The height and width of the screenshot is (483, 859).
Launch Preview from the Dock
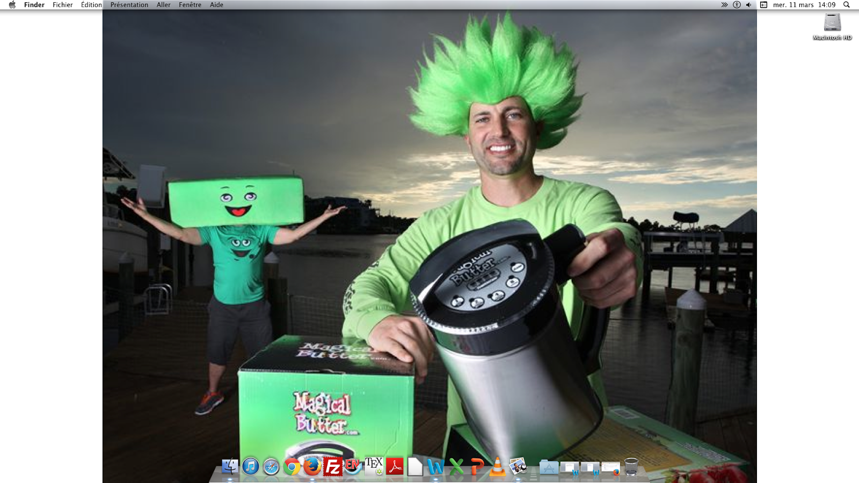[518, 466]
